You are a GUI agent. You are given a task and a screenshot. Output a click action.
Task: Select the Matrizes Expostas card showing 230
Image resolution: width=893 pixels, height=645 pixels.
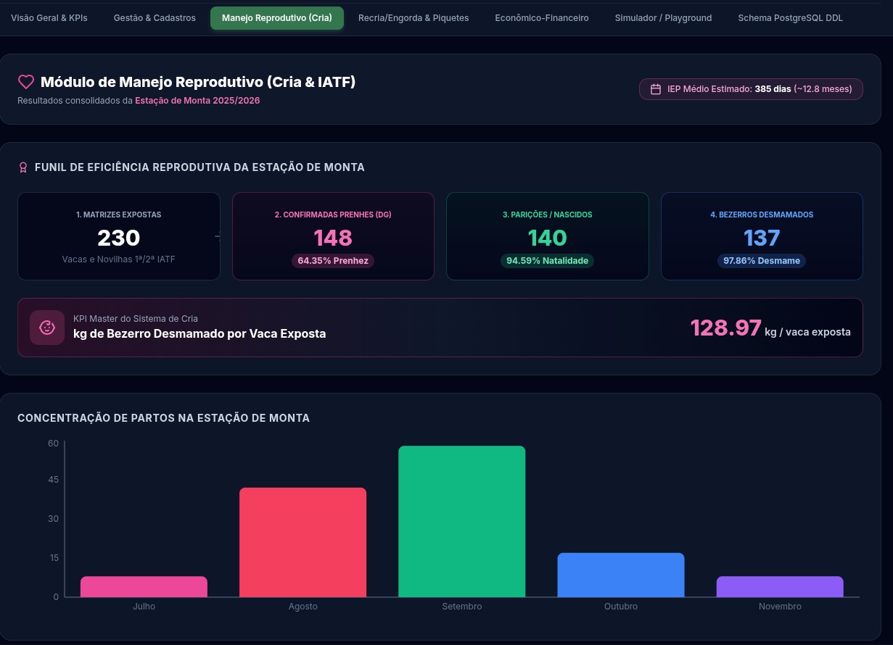point(119,236)
